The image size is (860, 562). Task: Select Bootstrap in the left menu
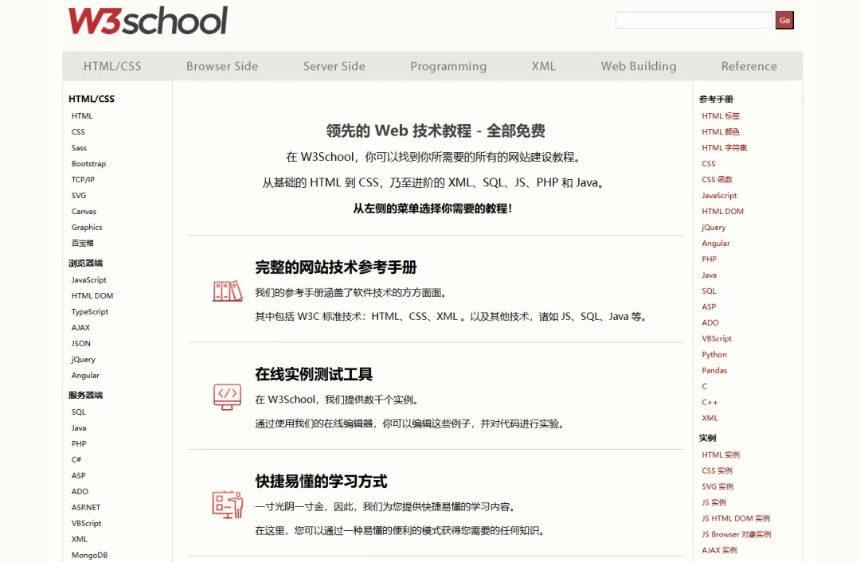tap(88, 163)
